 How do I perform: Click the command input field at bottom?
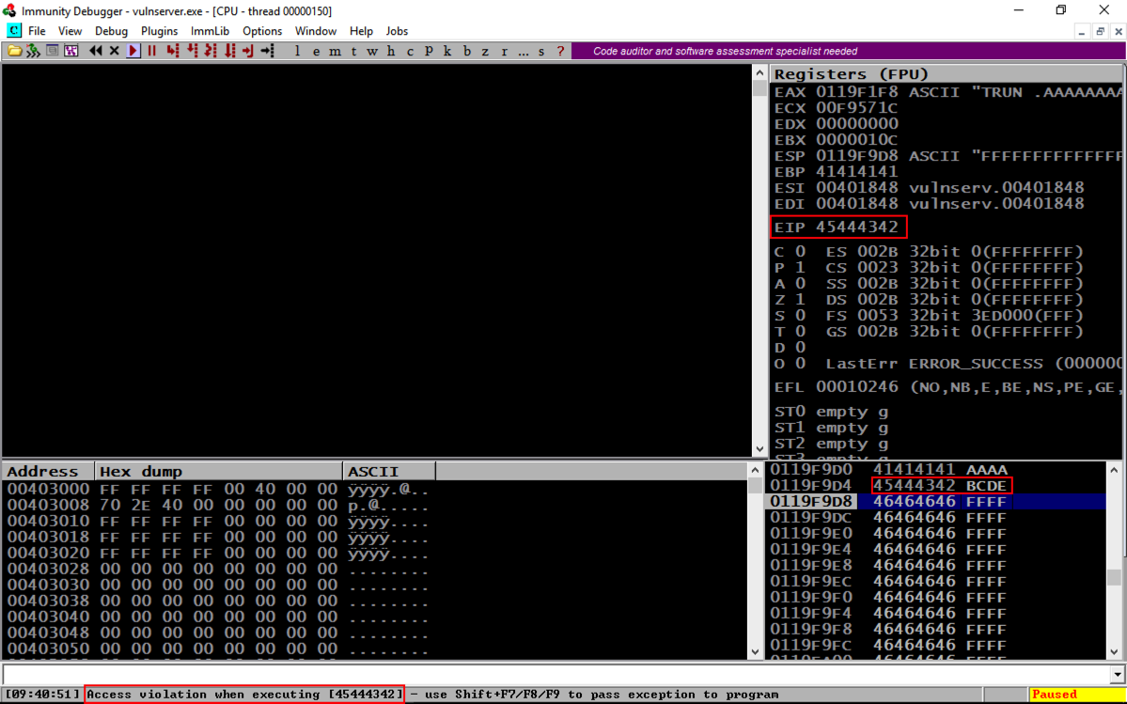(x=556, y=674)
